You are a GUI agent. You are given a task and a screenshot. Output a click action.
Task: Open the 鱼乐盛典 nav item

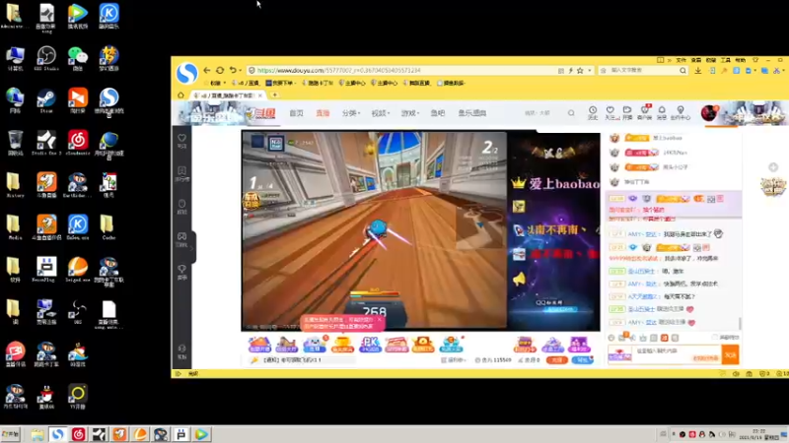pyautogui.click(x=472, y=113)
